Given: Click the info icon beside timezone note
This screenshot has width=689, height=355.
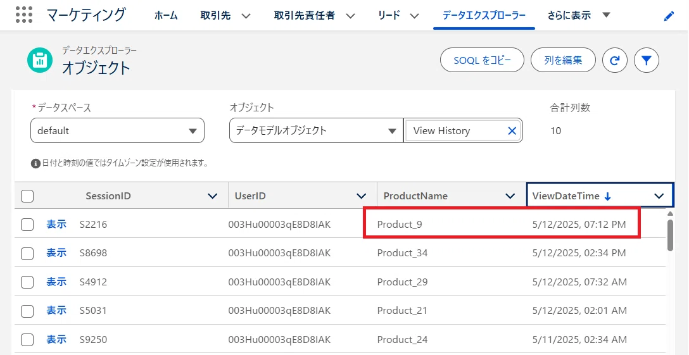Looking at the screenshot, I should click(35, 163).
